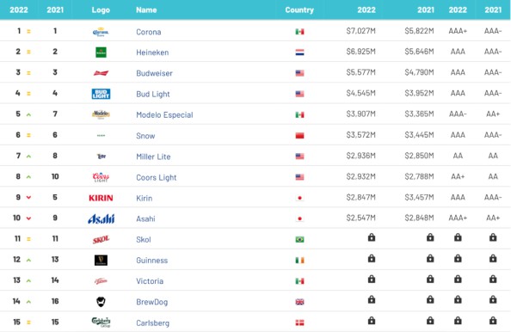Click the Heineken green logo

click(x=101, y=52)
